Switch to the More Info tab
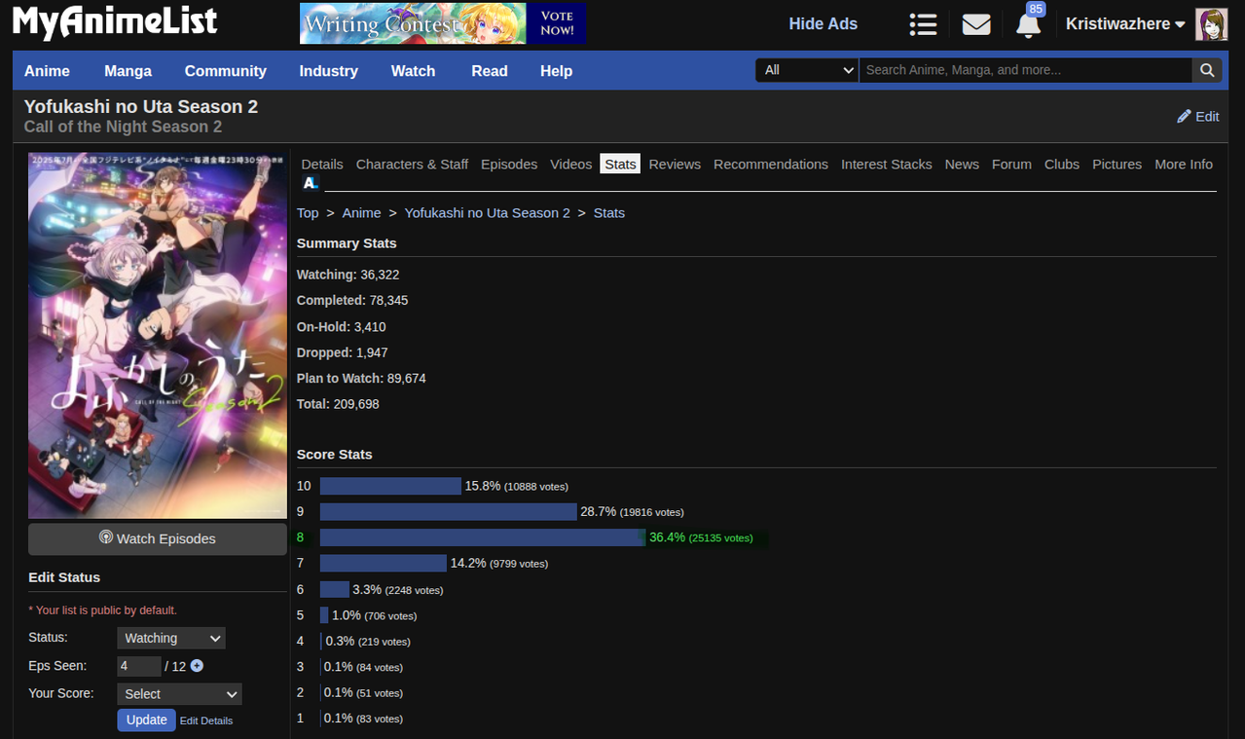The width and height of the screenshot is (1245, 739). click(x=1184, y=164)
